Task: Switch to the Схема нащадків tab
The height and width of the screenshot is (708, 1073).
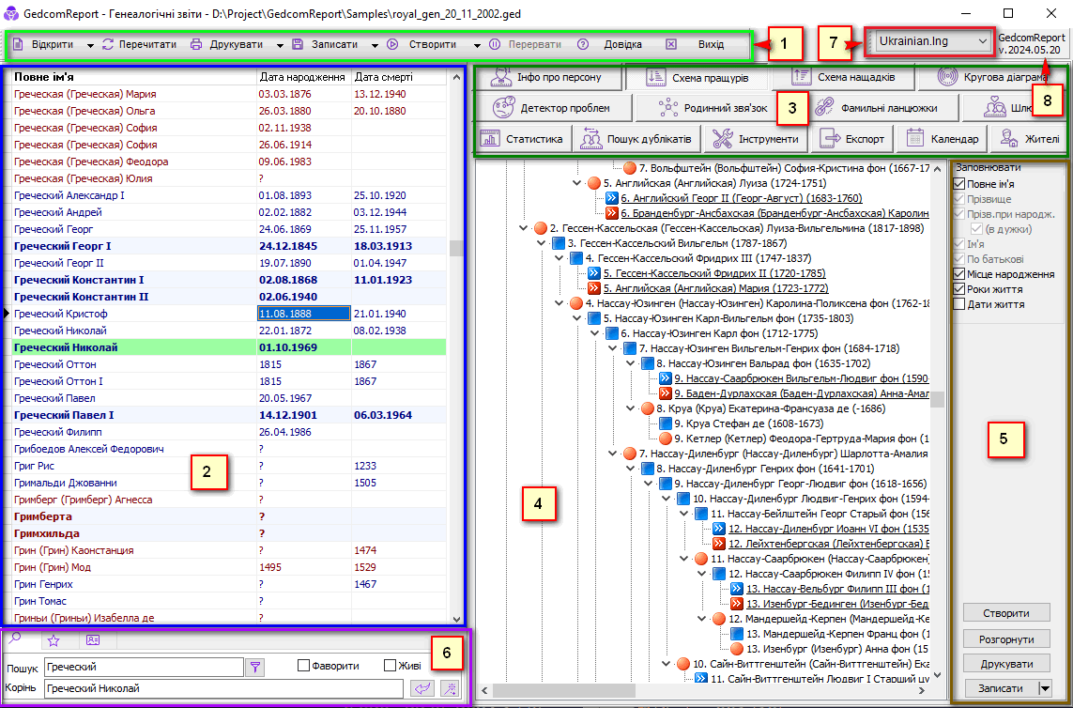Action: [x=842, y=77]
